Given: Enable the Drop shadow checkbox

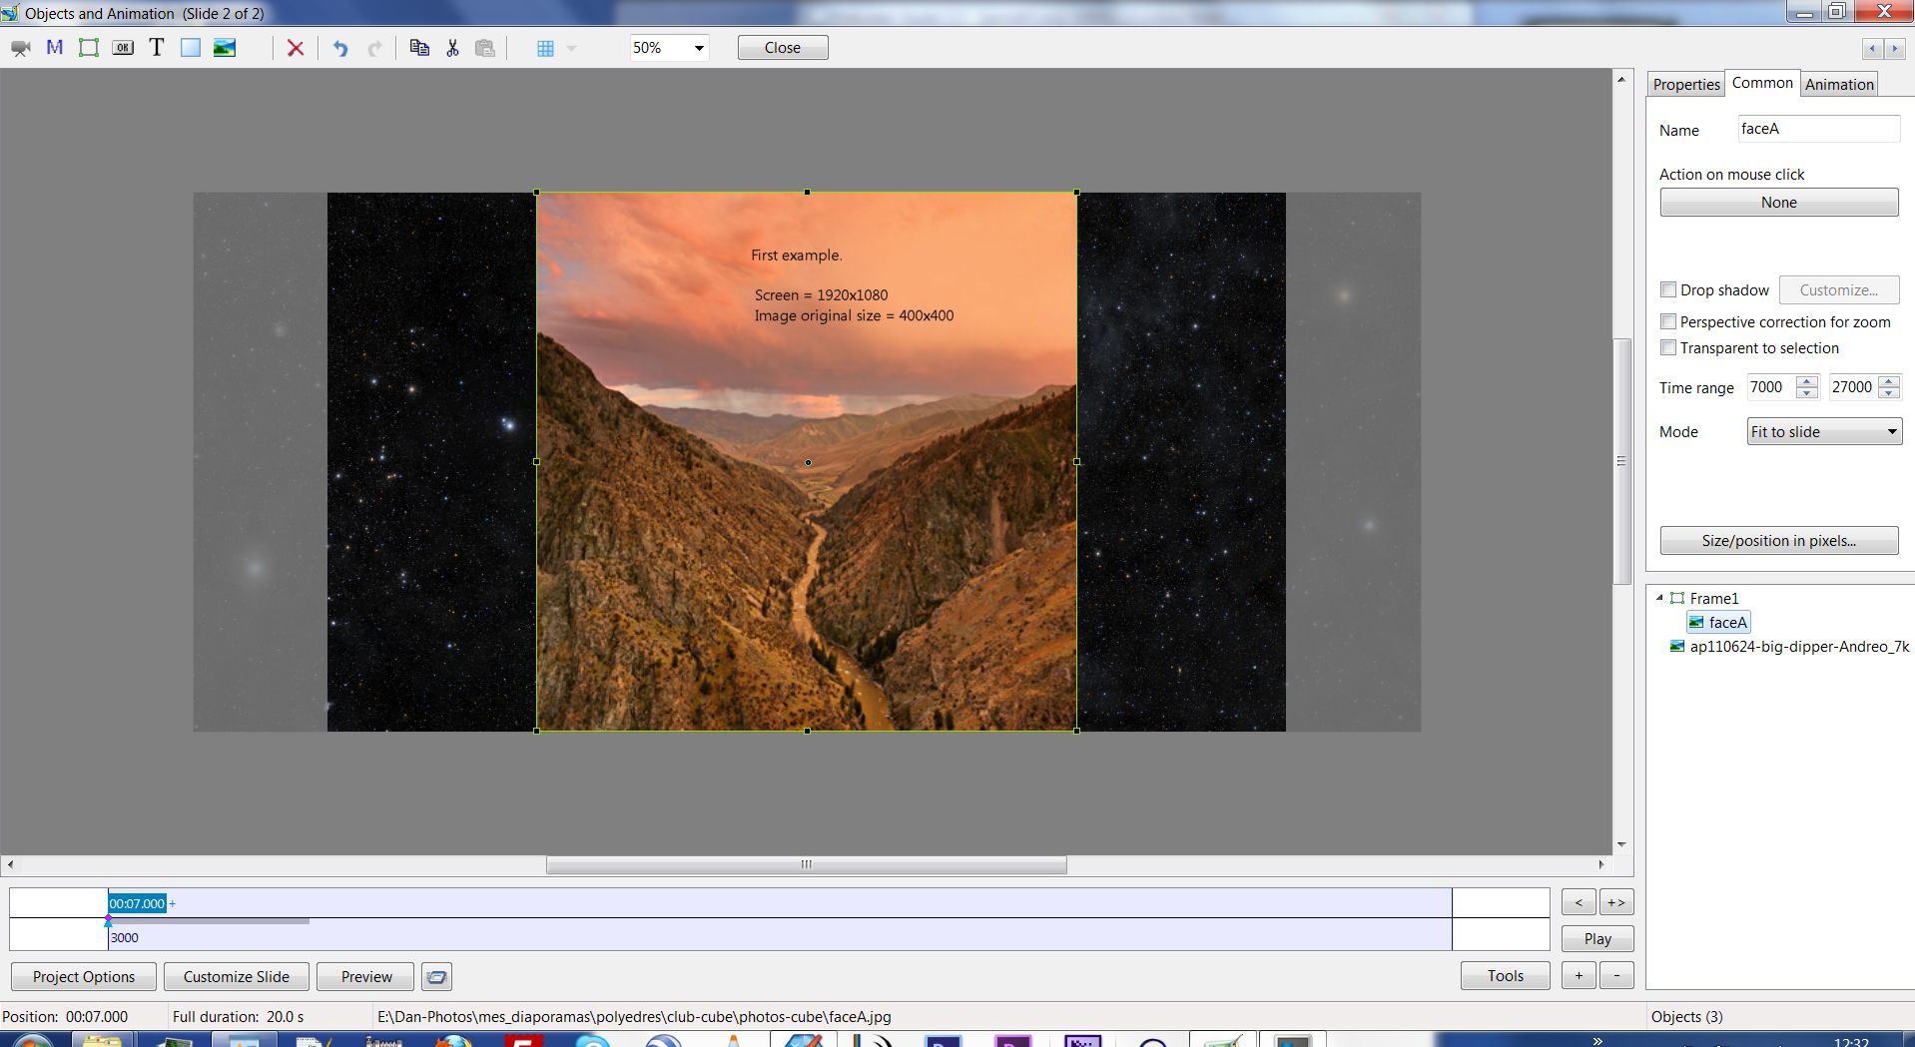Looking at the screenshot, I should pyautogui.click(x=1668, y=289).
